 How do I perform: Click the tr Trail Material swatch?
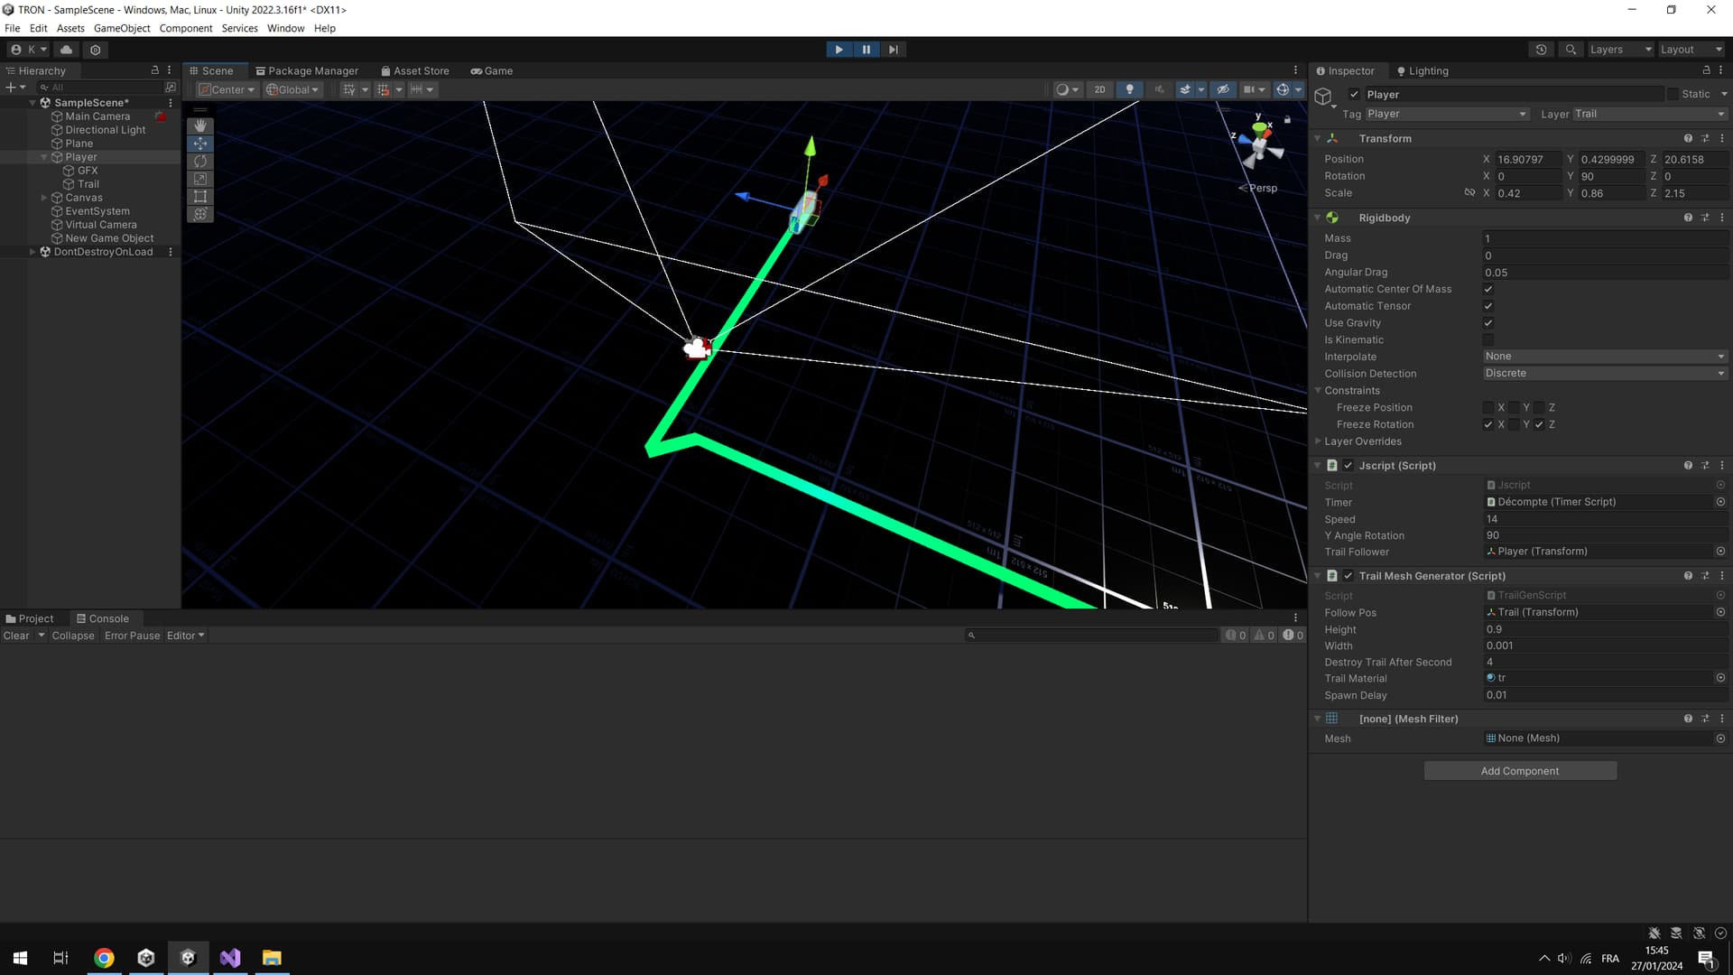coord(1493,678)
